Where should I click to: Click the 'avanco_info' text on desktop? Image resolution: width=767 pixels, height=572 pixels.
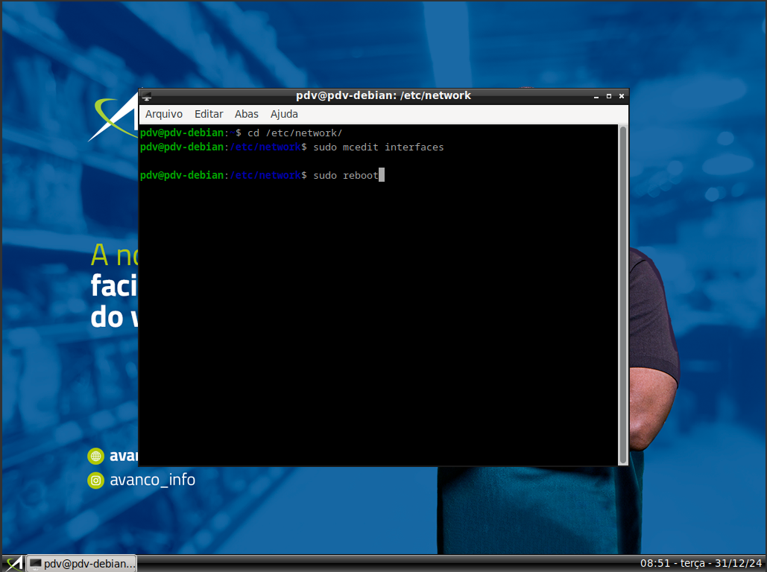[153, 480]
